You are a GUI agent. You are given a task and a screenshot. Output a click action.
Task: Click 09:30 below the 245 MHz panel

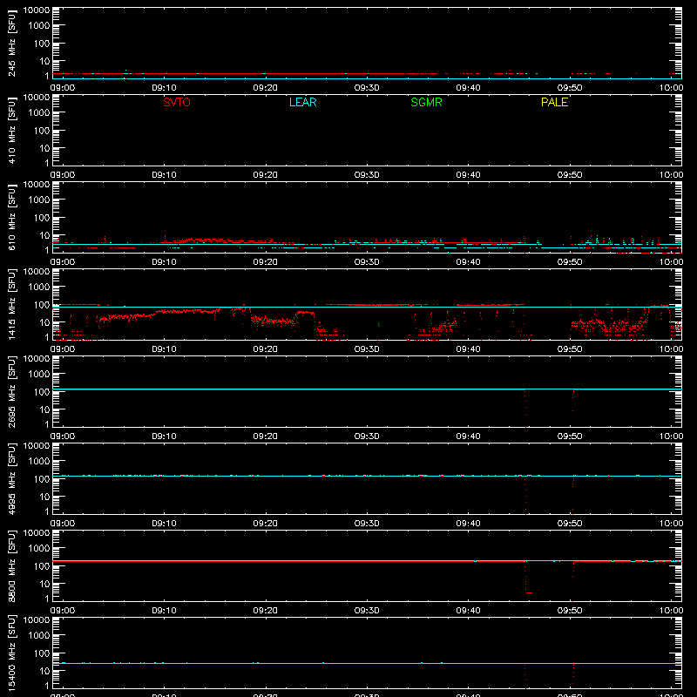click(367, 88)
